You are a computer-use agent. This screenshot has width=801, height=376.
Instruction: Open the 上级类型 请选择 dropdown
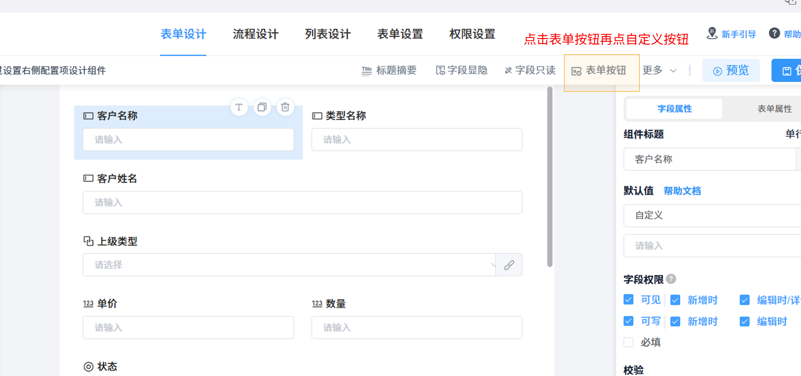[x=289, y=265]
